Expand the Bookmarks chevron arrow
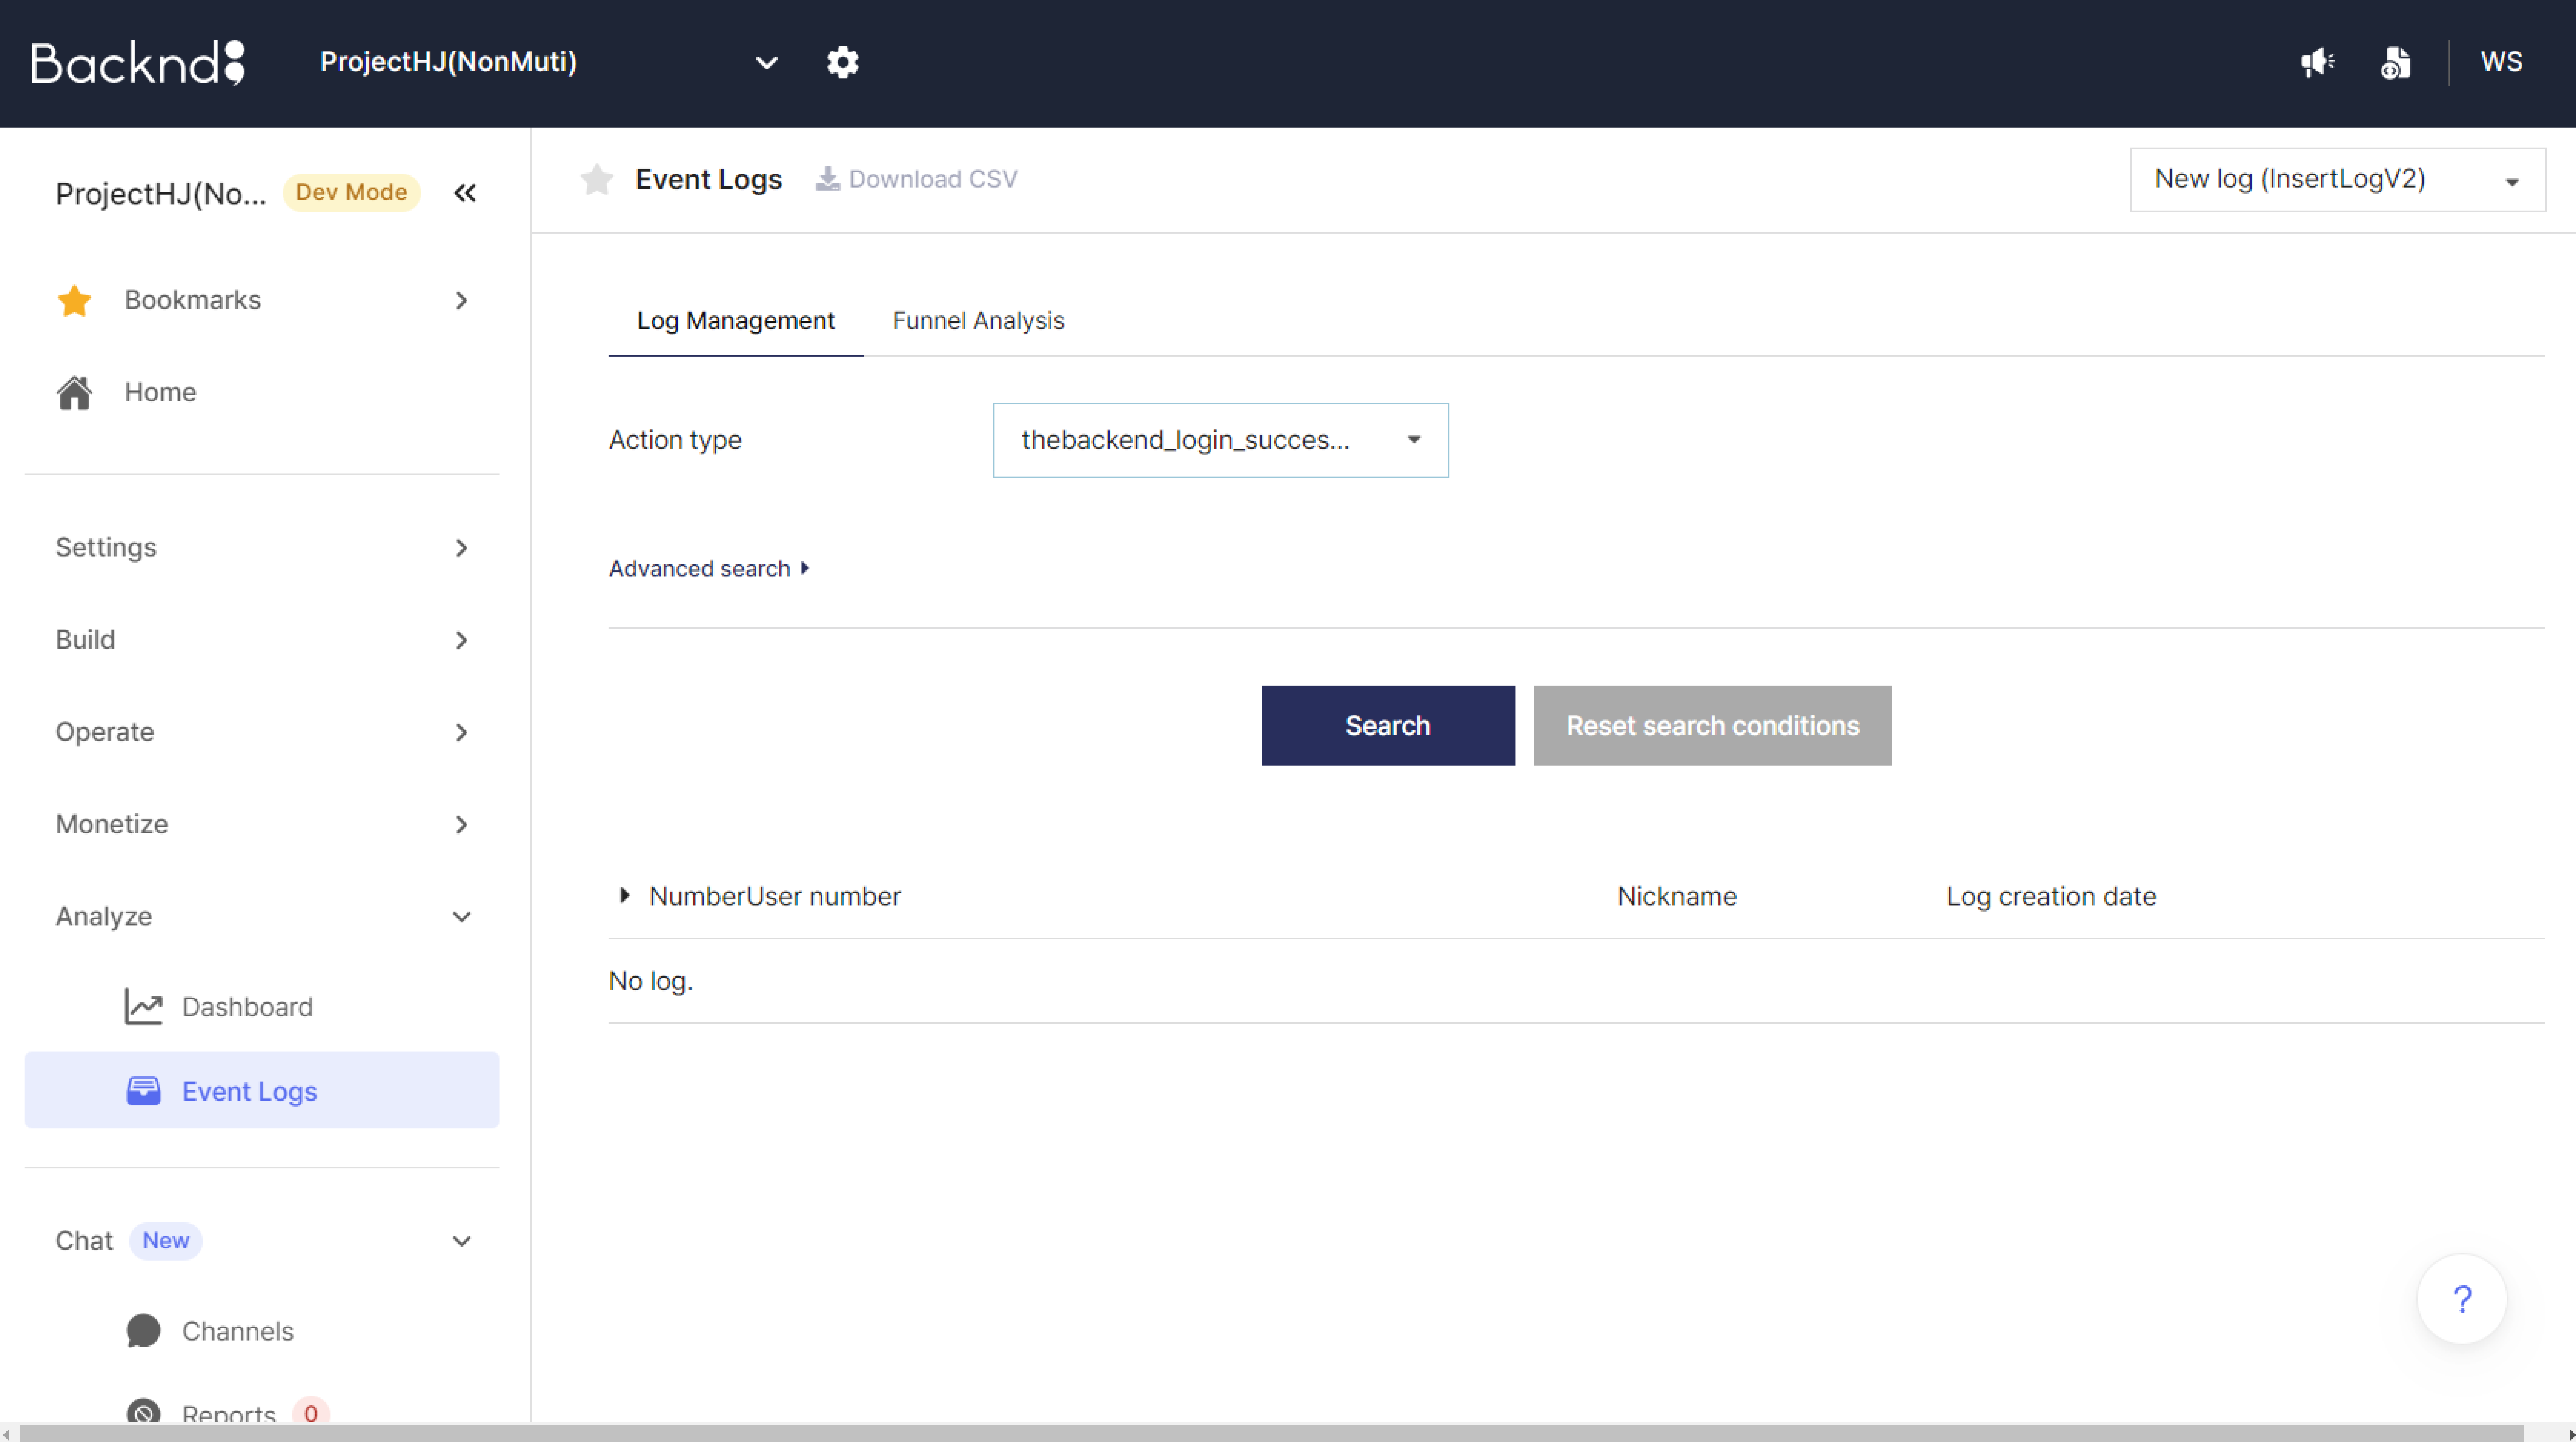The height and width of the screenshot is (1442, 2576). pos(461,300)
